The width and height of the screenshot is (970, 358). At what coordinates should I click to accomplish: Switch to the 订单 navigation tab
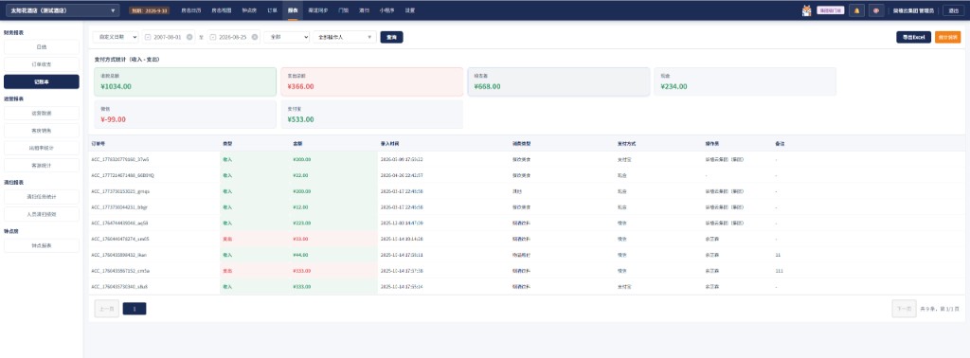272,10
